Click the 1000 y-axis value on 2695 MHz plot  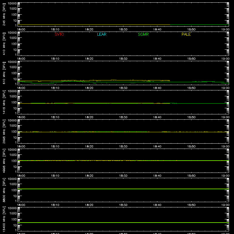(x=13, y=125)
